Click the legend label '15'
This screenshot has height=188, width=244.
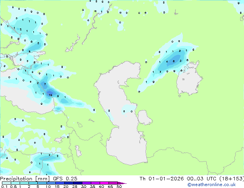pyautogui.click(x=57, y=186)
